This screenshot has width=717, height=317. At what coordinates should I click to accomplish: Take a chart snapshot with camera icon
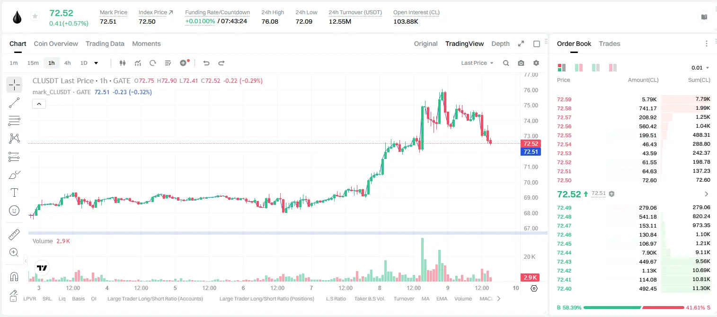coord(521,63)
